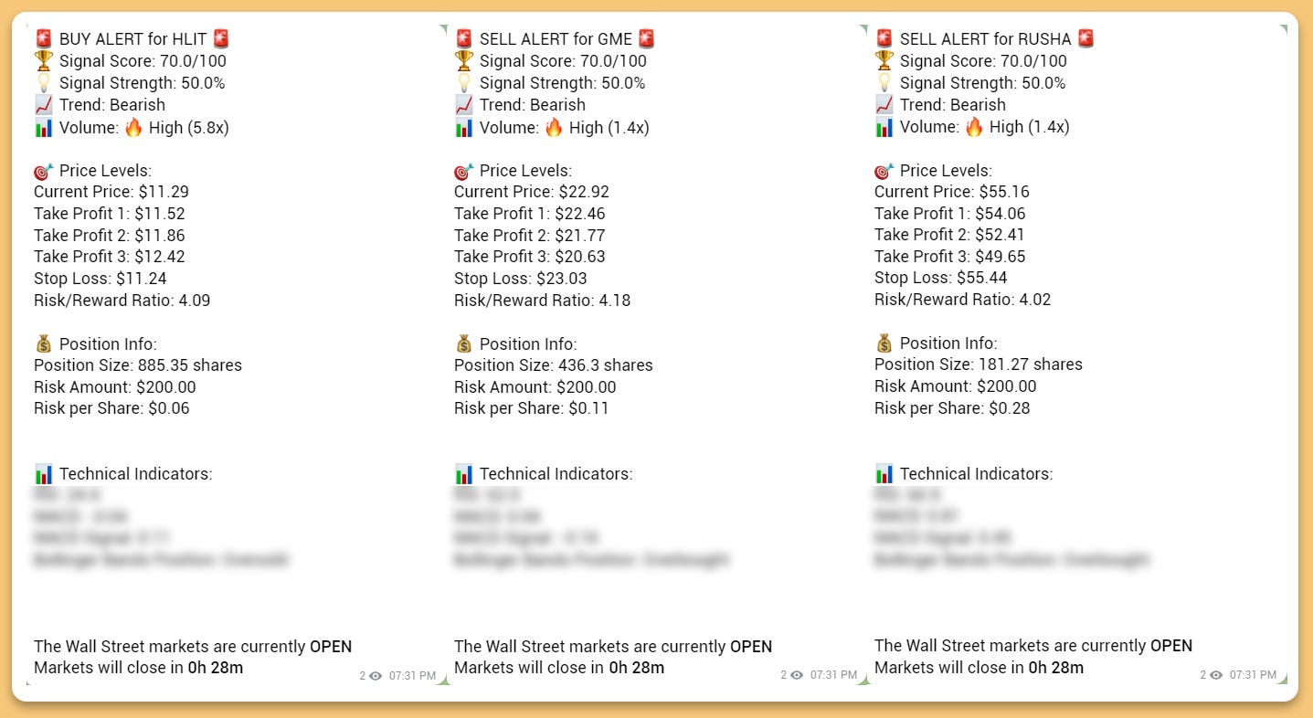The width and height of the screenshot is (1313, 718).
Task: Click the 'SELL ALERT for GME' heading
Action: coord(556,39)
